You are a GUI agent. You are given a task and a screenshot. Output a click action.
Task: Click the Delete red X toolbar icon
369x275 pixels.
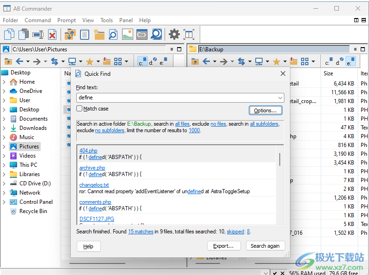click(52, 35)
